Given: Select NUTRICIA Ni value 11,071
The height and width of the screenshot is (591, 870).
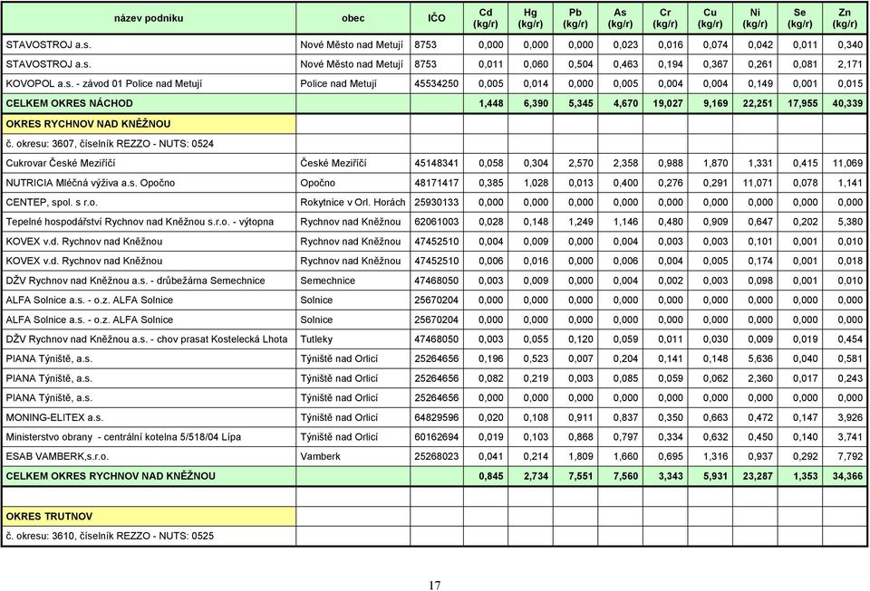Looking at the screenshot, I should (x=758, y=183).
